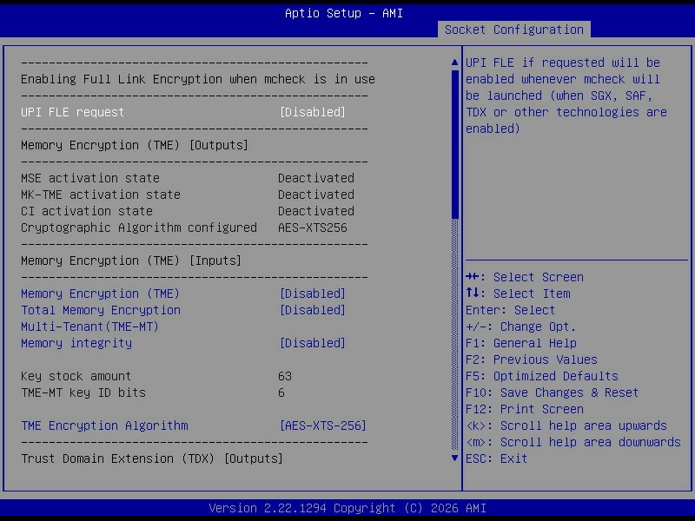The width and height of the screenshot is (695, 521).
Task: Click the +/-: Change Opt. hint
Action: tap(520, 326)
